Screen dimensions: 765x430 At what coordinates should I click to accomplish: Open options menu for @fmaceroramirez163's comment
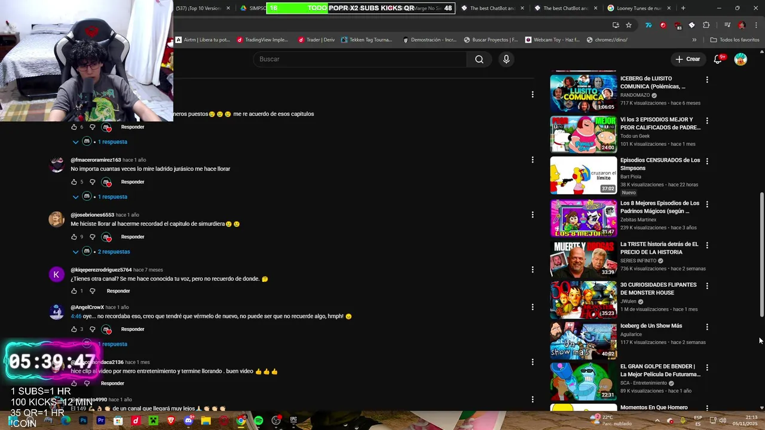(533, 159)
